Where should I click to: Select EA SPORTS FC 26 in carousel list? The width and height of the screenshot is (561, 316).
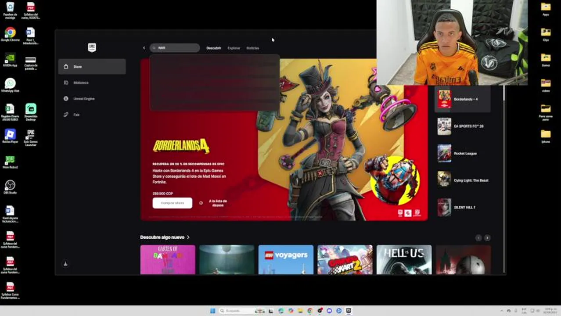(x=463, y=126)
